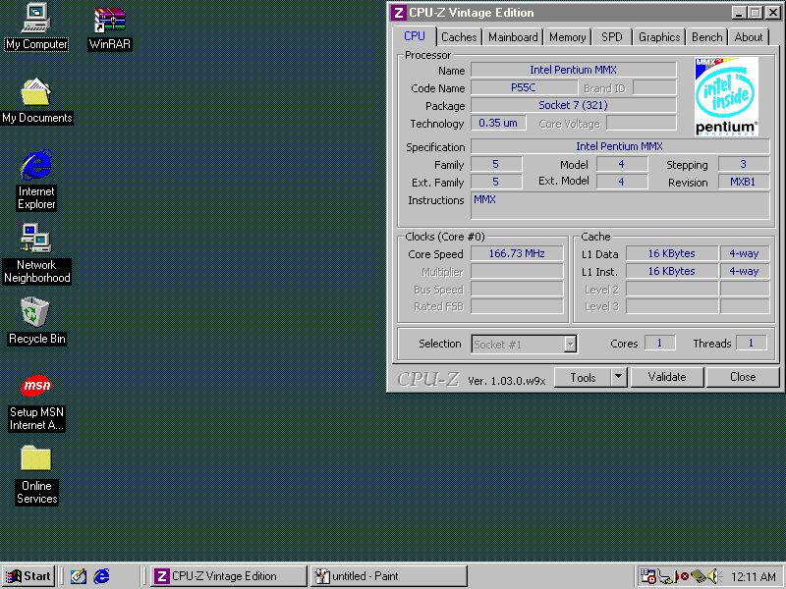Go to the Graphics tab
The width and height of the screenshot is (786, 589).
click(x=659, y=37)
